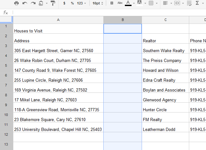This screenshot has width=206, height=150.
Task: Click the Redo arrow icon
Action: point(33,3)
